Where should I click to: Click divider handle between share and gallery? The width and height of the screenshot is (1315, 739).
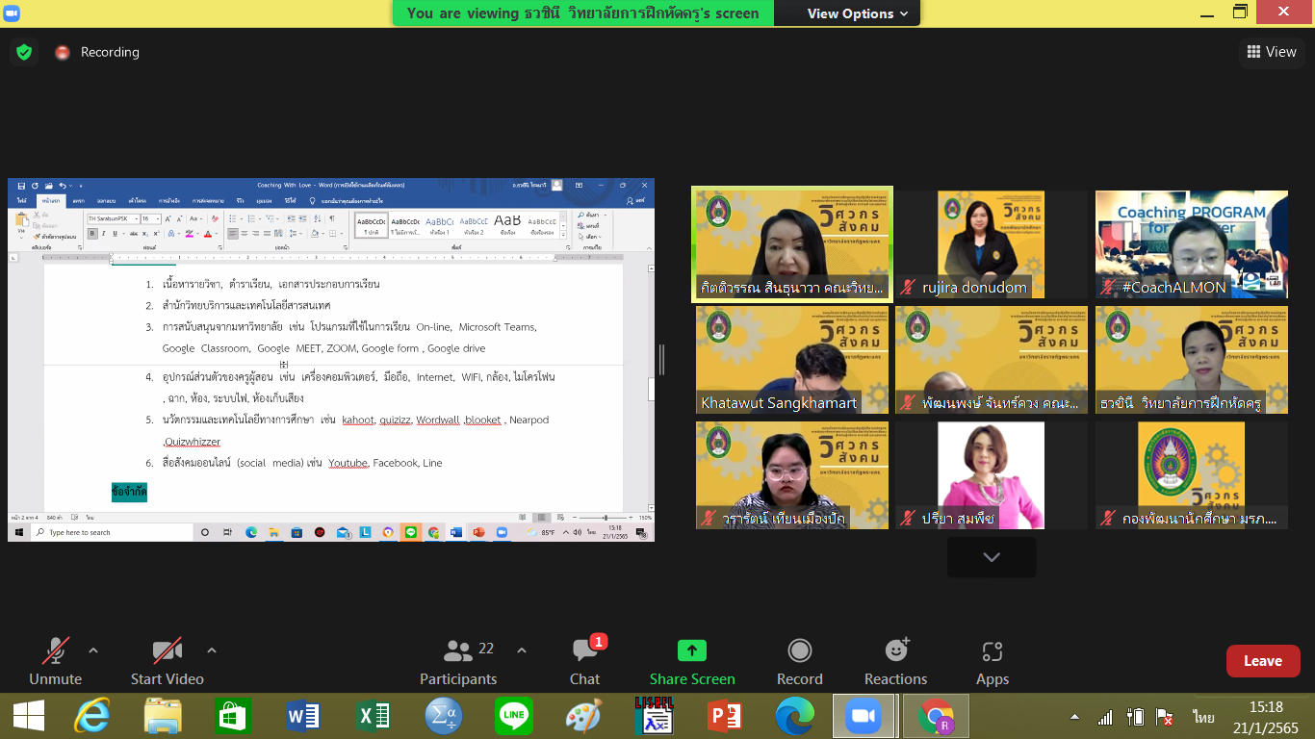click(x=661, y=359)
